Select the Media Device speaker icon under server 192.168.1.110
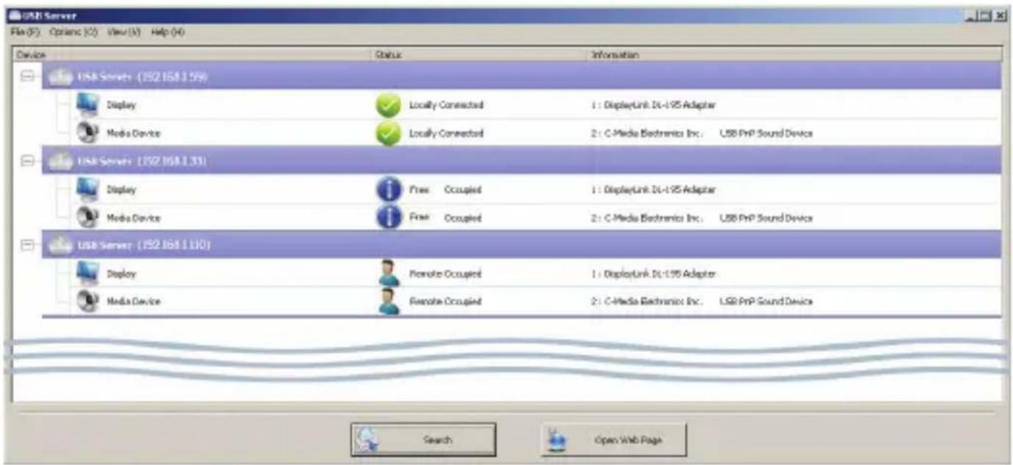This screenshot has height=465, width=1013. pos(88,302)
